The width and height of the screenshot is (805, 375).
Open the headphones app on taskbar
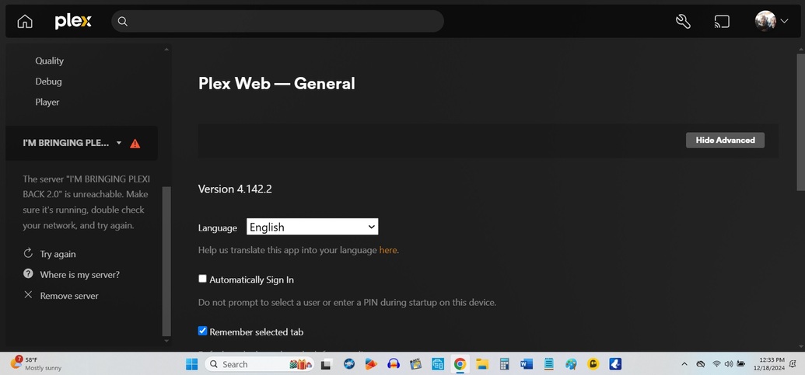[x=394, y=364]
